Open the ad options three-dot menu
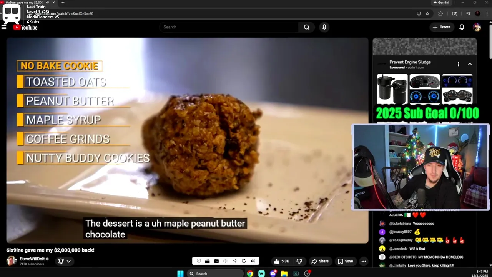Viewport: 492px width, 277px height. pyautogui.click(x=458, y=64)
